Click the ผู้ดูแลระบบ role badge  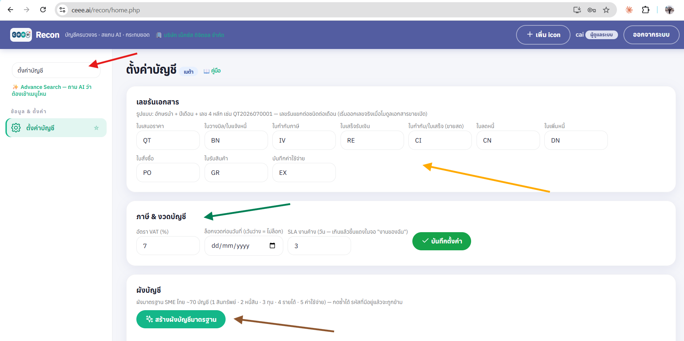602,35
